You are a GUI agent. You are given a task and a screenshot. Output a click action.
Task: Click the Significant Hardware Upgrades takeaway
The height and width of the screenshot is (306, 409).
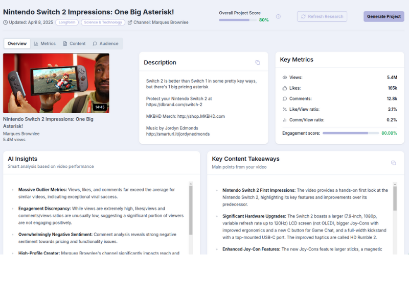click(304, 226)
